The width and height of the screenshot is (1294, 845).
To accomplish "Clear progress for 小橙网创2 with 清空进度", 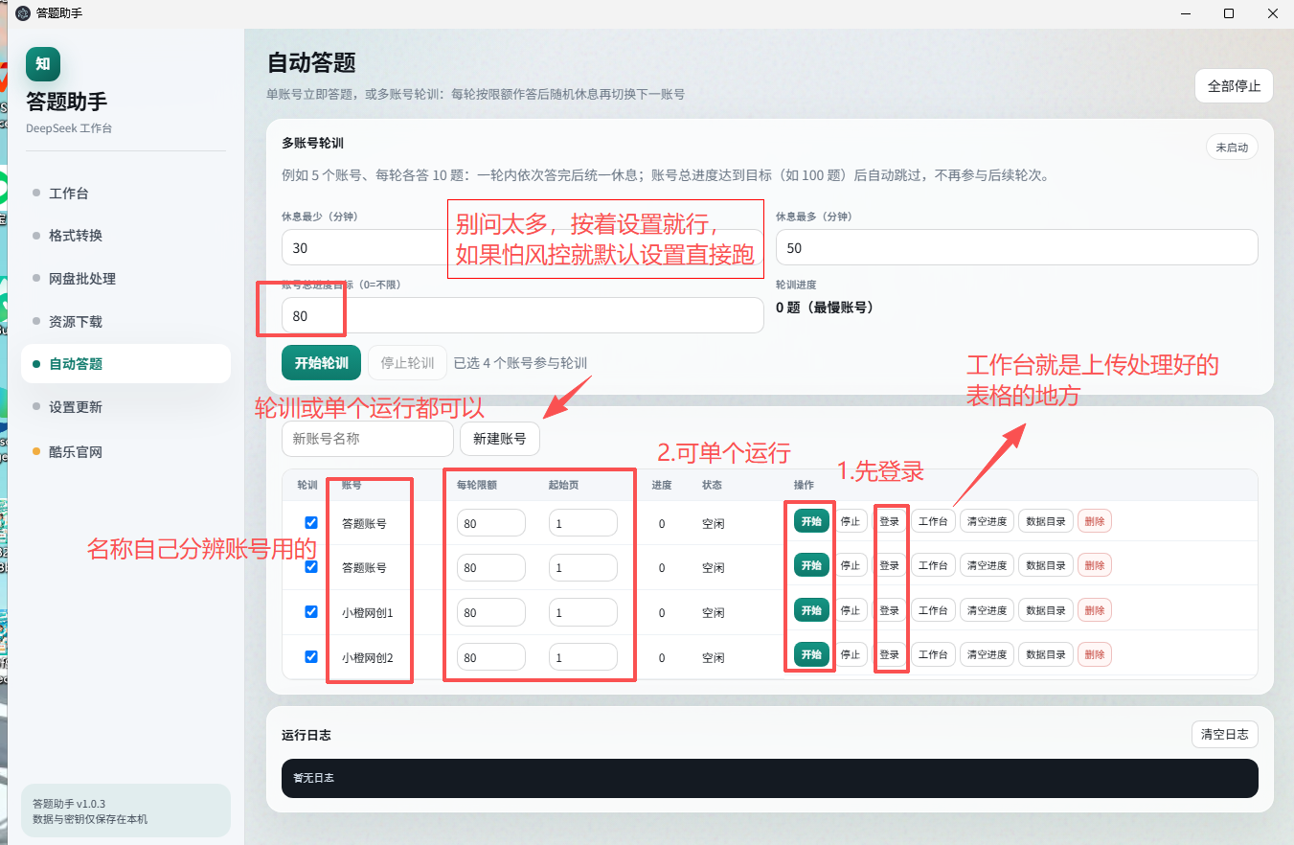I will 987,654.
